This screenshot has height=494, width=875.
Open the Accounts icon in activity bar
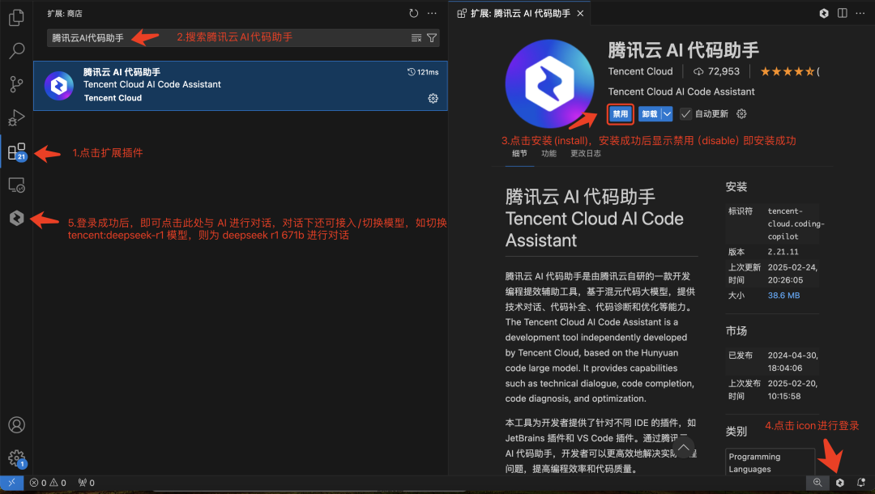point(17,425)
